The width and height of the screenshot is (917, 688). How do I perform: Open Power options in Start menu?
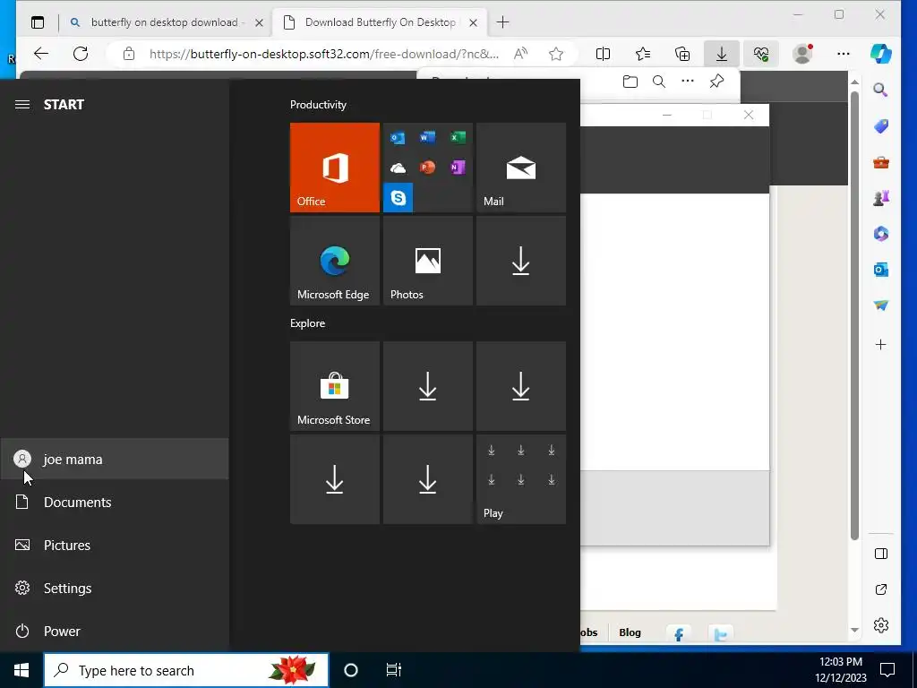pos(115,632)
